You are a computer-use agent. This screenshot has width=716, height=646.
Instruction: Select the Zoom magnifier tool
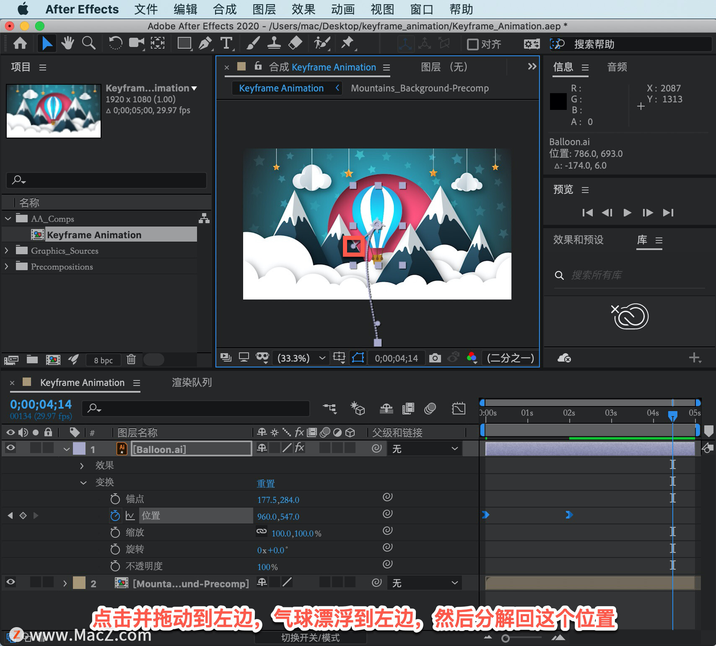pos(88,43)
